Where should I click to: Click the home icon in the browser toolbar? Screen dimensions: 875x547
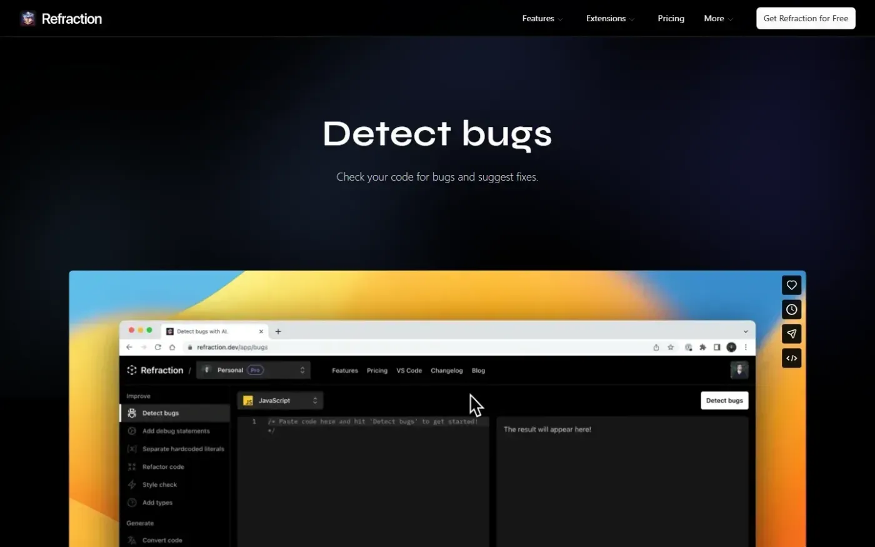(x=172, y=348)
